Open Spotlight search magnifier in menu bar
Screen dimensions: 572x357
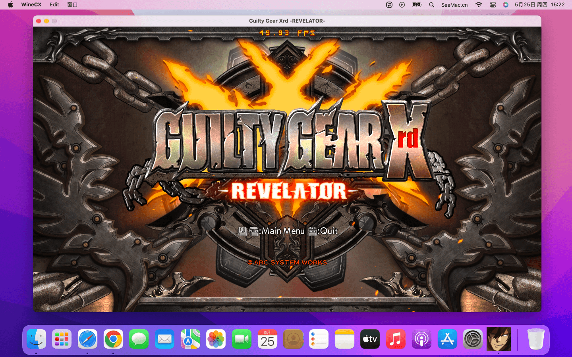point(431,5)
